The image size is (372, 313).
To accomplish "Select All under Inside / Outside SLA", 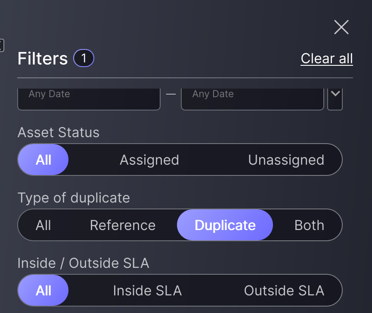I will pyautogui.click(x=43, y=291).
